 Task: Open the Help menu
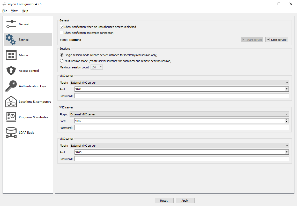[x=25, y=11]
